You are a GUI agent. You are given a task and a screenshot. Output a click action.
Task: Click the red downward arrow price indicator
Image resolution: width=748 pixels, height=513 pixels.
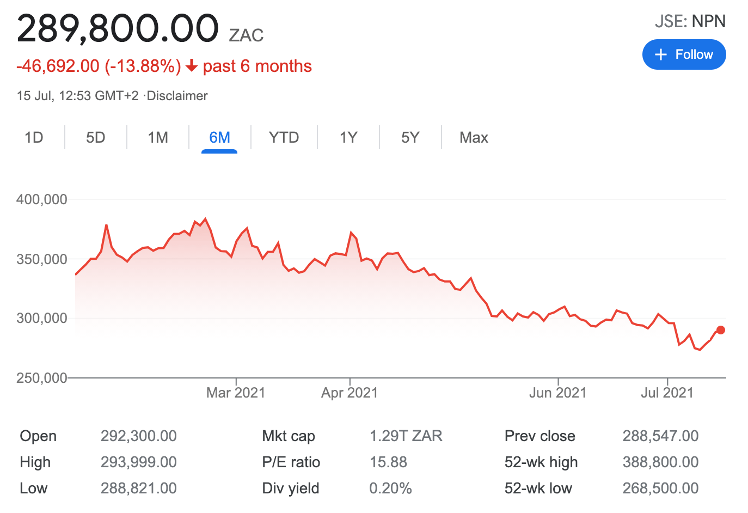[191, 66]
